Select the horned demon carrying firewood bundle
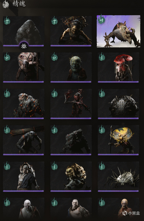Screen dimensions: 144x221 pos(24,140)
